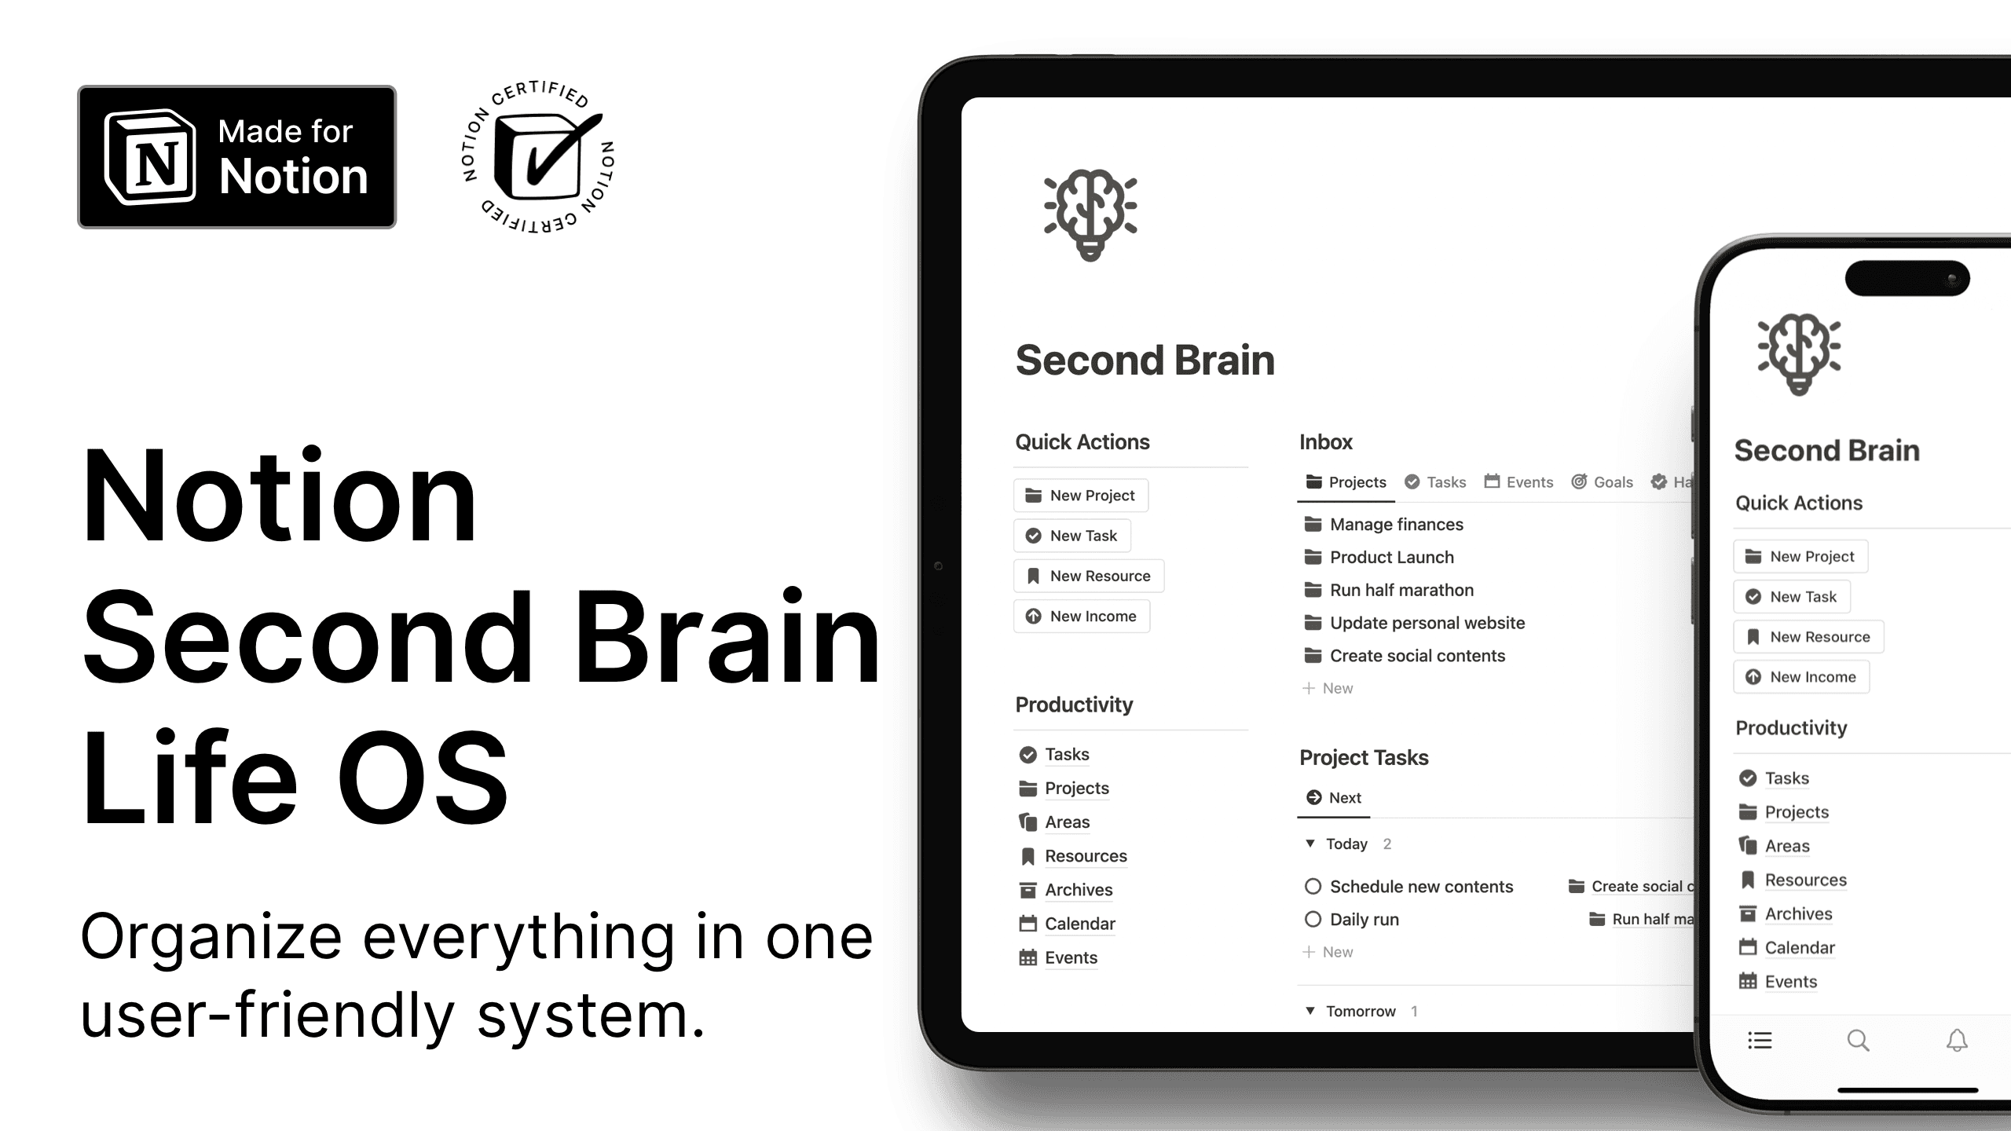2011x1131 pixels.
Task: Select Archives in Productivity sidebar
Action: (1079, 889)
